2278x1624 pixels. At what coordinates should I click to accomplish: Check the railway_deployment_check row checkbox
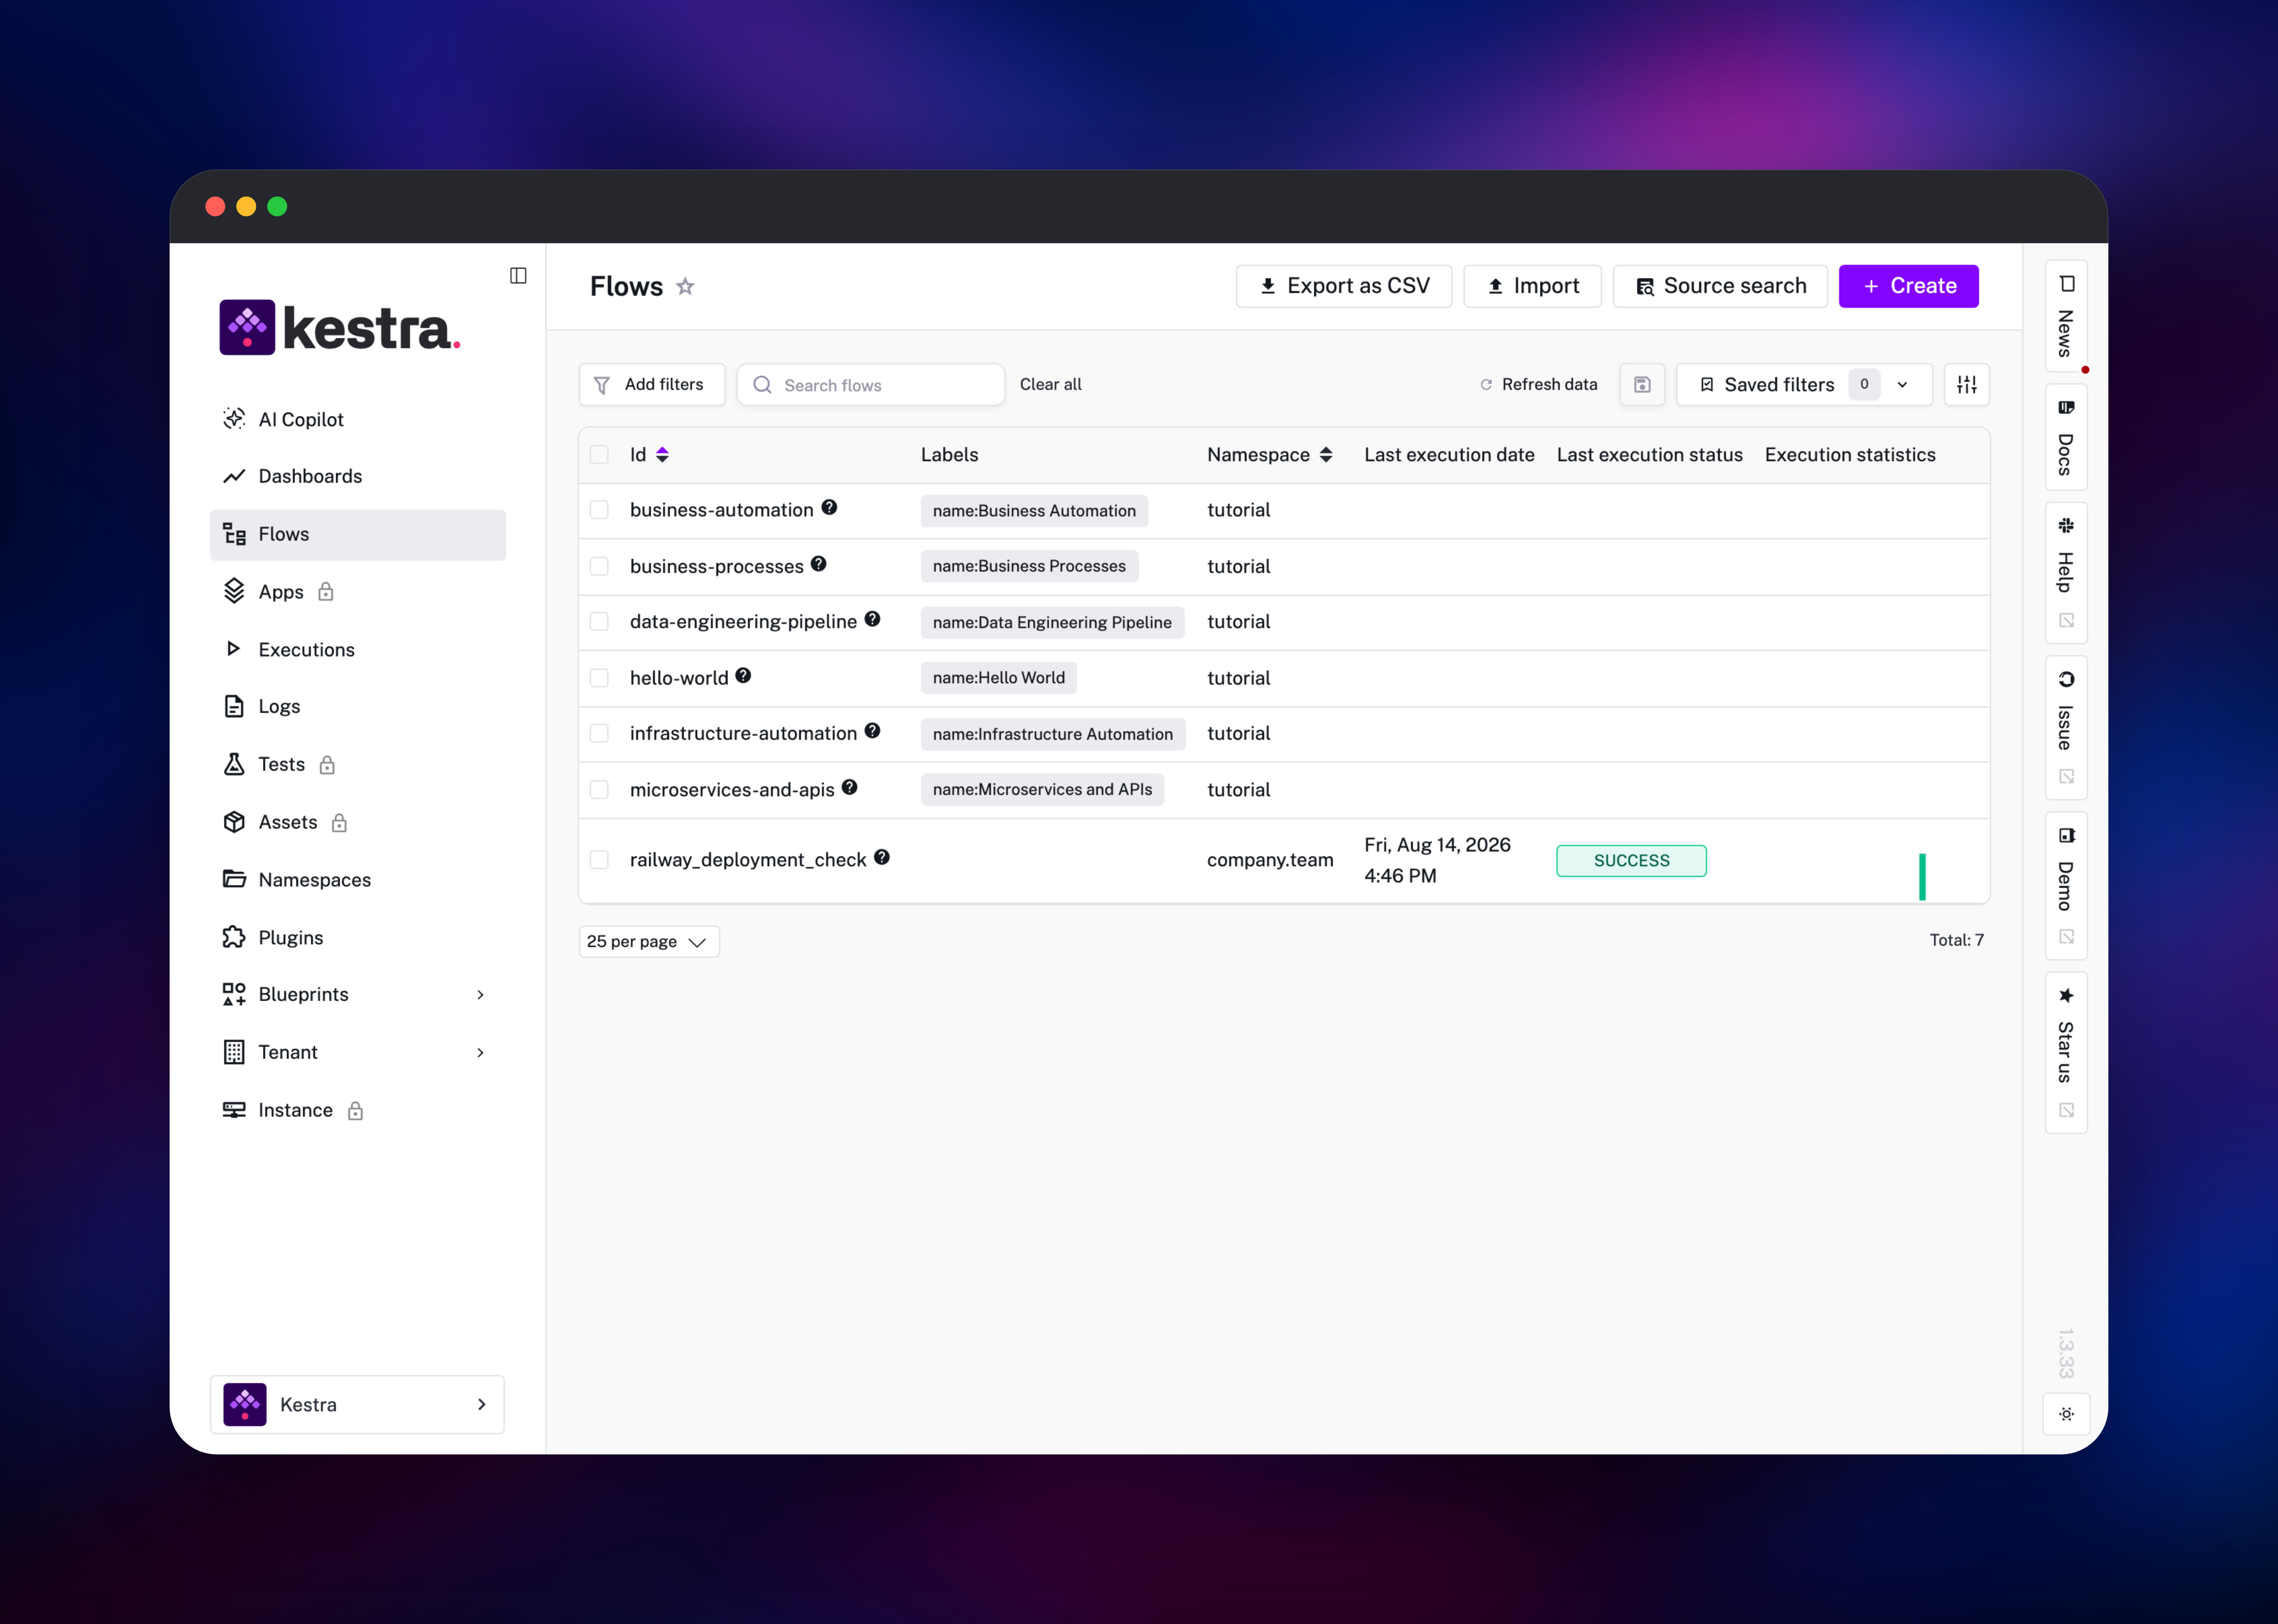pos(599,860)
